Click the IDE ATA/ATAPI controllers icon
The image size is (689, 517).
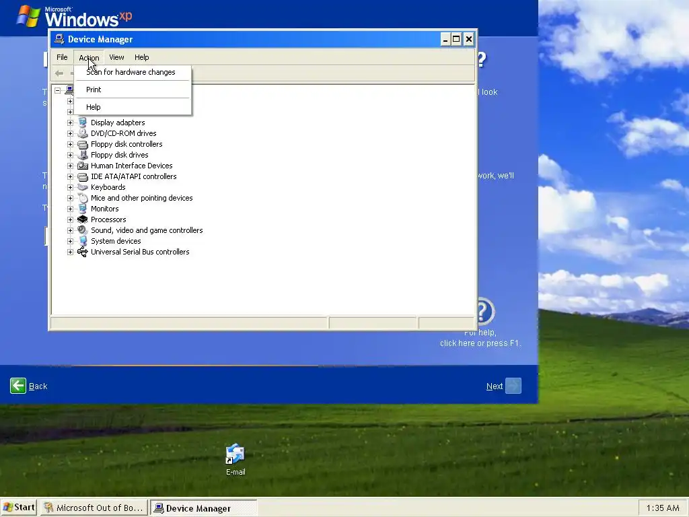83,177
